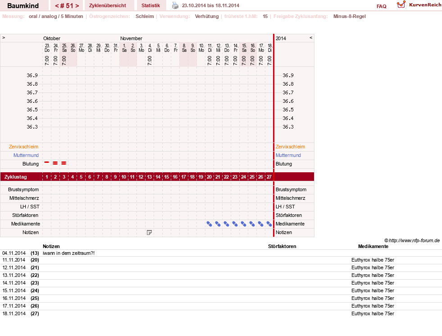Viewport: 442px width, 336px height.
Task: Click the left Medikamente row label
Action: point(26,224)
